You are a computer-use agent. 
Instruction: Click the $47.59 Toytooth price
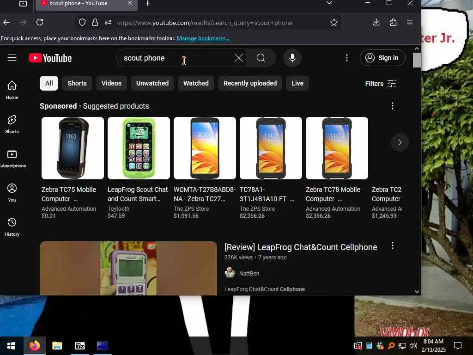click(116, 216)
